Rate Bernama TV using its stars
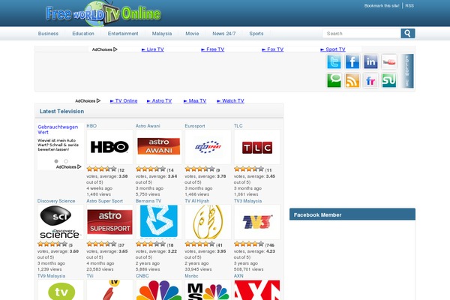 click(151, 244)
